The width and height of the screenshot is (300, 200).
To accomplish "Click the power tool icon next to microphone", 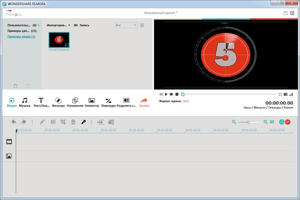I will tap(100, 122).
